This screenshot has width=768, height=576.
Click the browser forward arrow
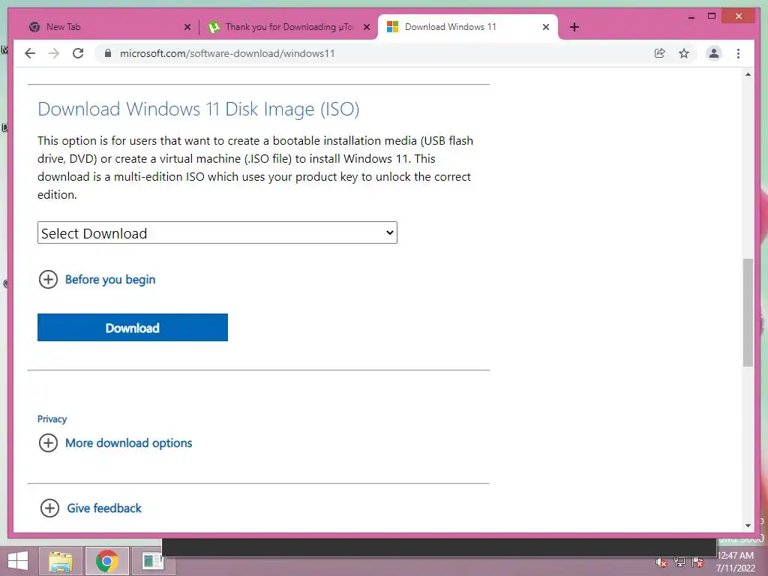[x=54, y=53]
